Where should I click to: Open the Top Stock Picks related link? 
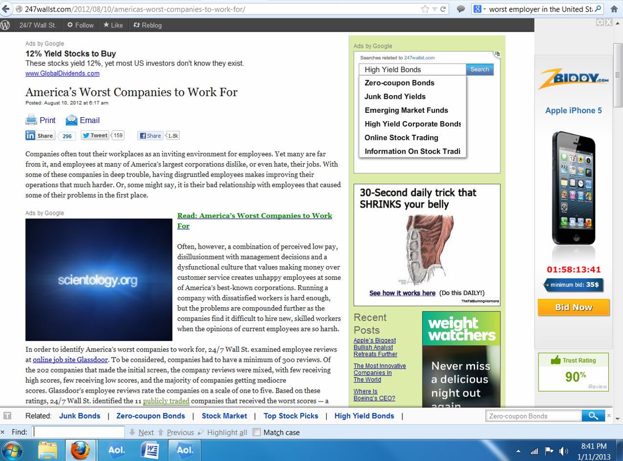(291, 416)
